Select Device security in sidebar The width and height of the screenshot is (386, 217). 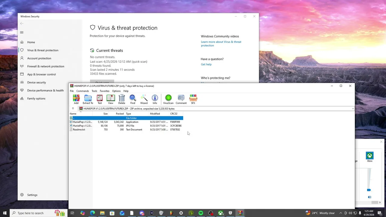(x=36, y=83)
